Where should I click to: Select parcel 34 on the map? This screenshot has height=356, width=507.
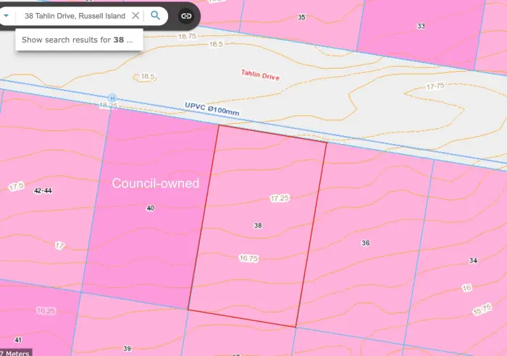point(473,260)
